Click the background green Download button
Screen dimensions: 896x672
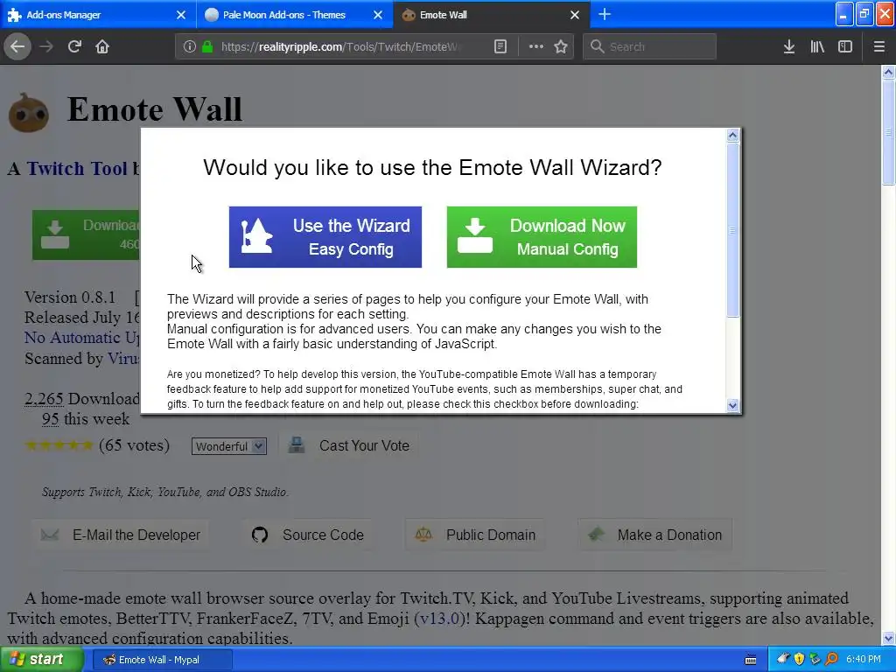click(86, 234)
